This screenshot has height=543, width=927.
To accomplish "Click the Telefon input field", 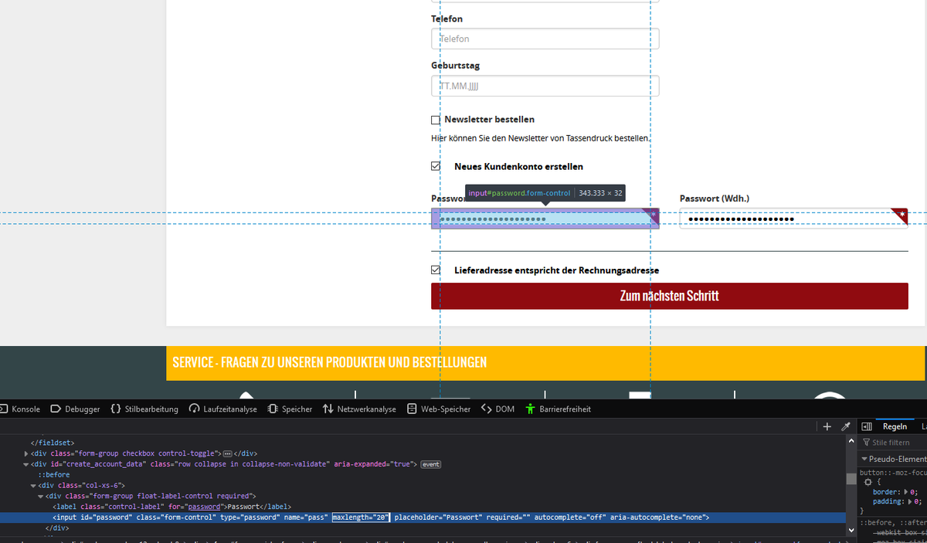I will 545,39.
